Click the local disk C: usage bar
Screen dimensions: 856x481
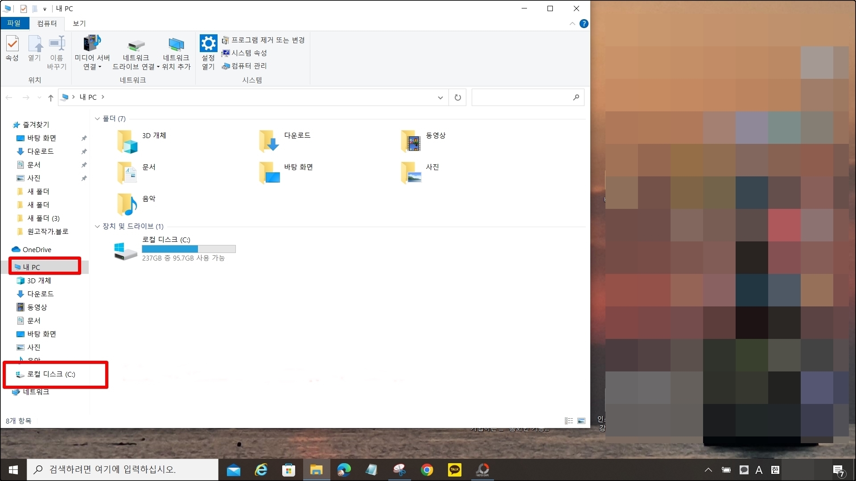click(x=189, y=249)
